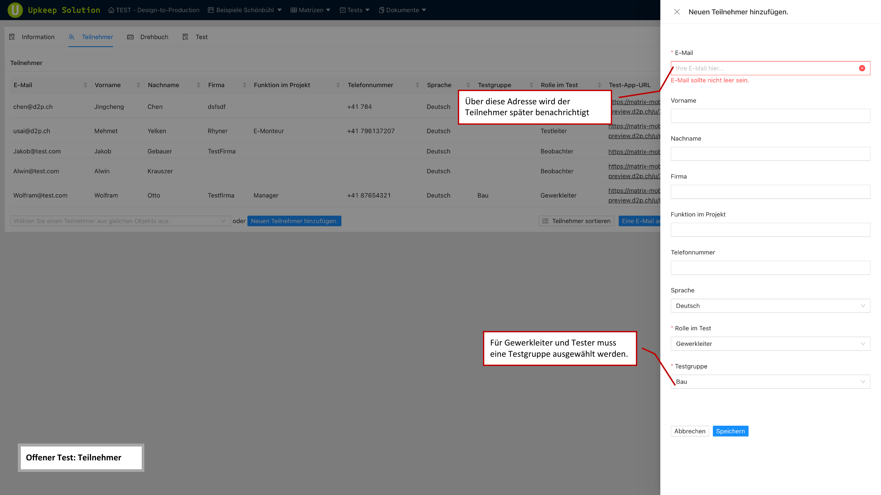Open the Sprache dropdown in drawer
This screenshot has width=881, height=495.
pos(770,306)
